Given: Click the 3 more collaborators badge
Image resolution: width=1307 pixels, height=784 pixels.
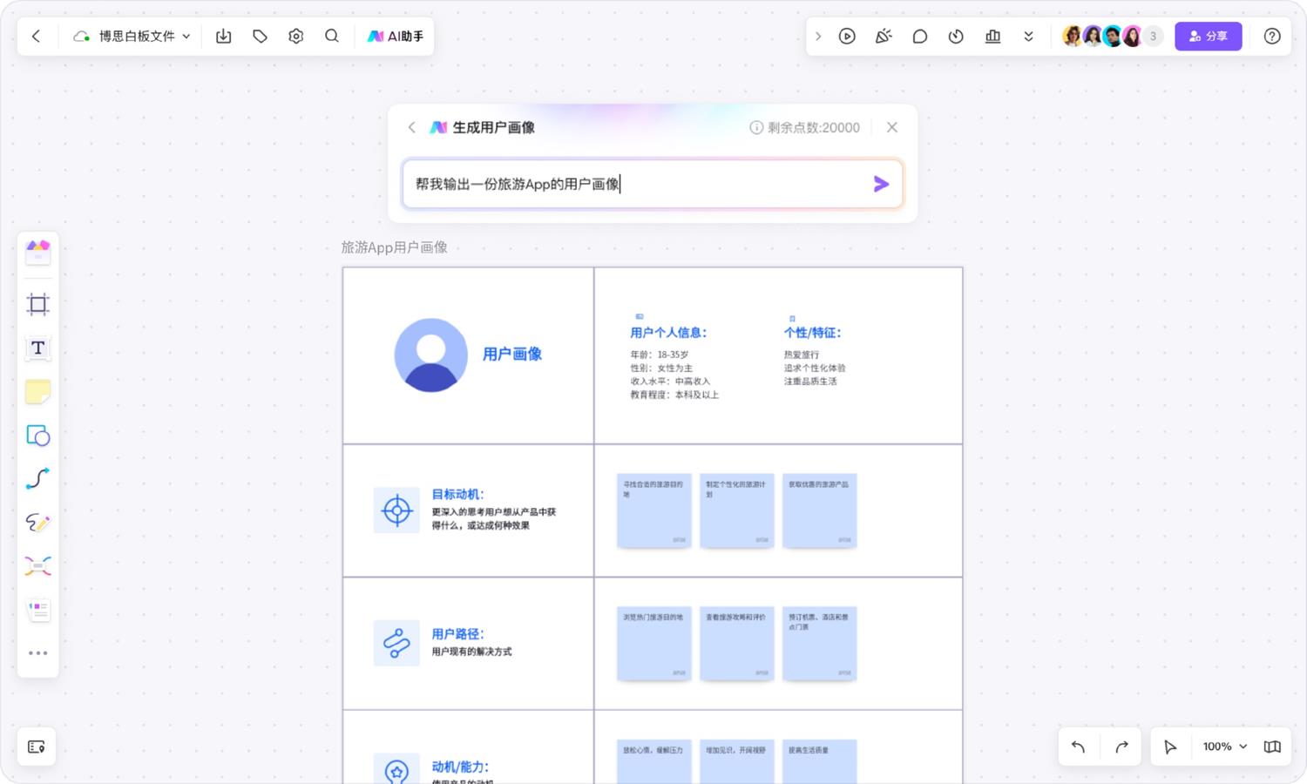Looking at the screenshot, I should click(1153, 36).
